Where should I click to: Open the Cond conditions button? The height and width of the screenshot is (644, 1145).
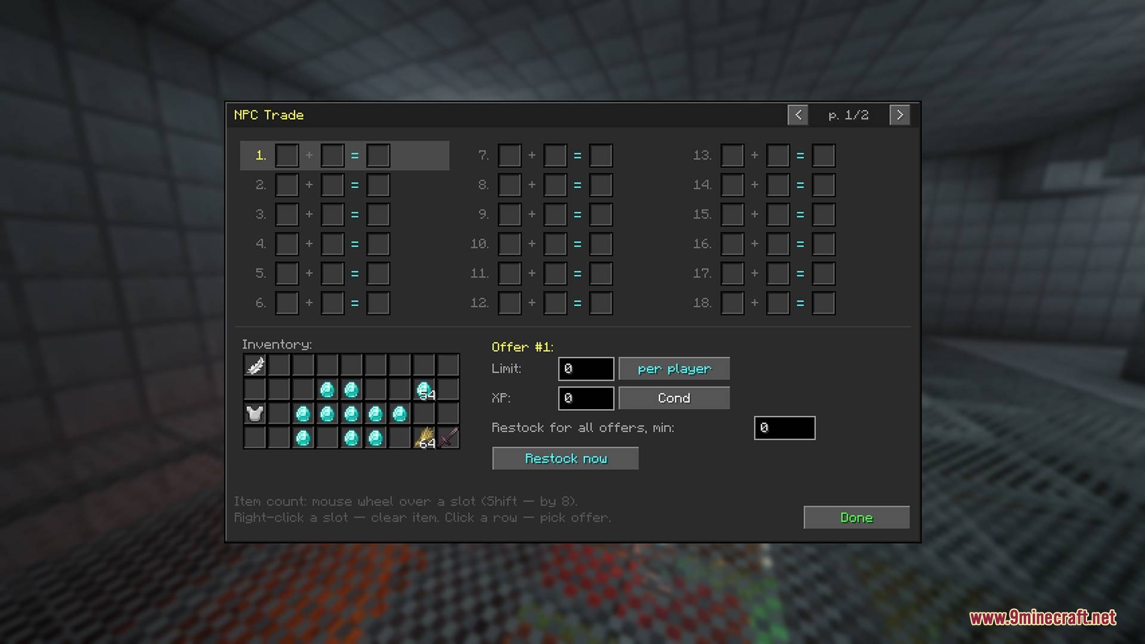click(x=674, y=398)
